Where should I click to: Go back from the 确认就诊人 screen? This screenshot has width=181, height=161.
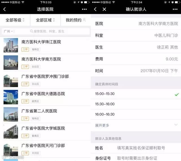click(95, 9)
